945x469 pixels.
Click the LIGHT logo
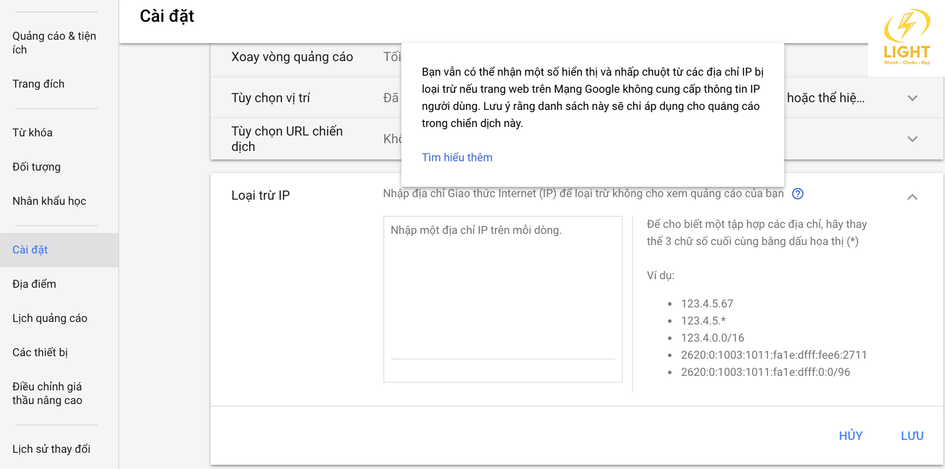click(x=907, y=37)
